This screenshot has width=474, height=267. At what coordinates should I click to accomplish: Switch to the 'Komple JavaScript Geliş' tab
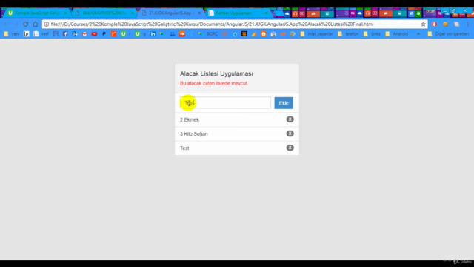(x=37, y=13)
